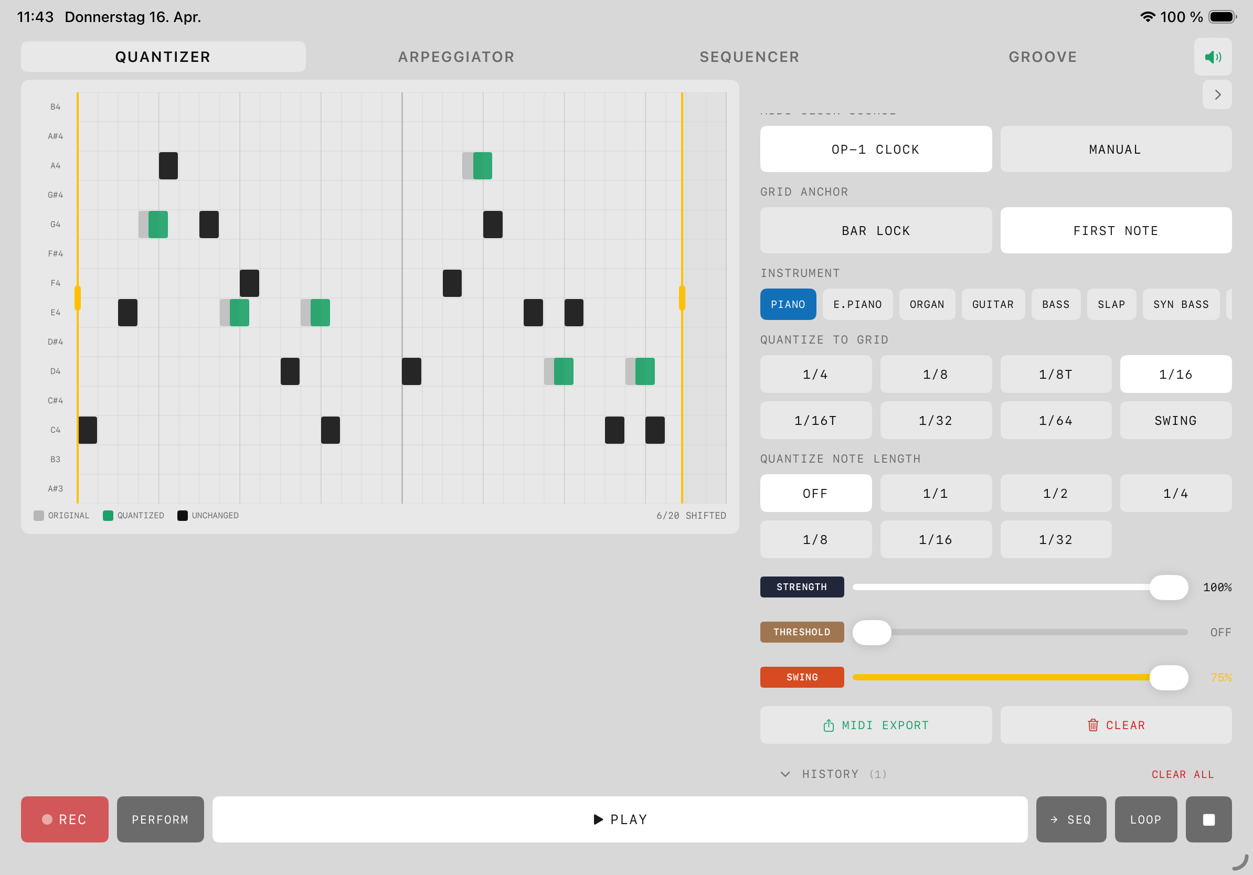The image size is (1253, 875).
Task: Enable BAR LOCK grid anchor
Action: pos(875,230)
